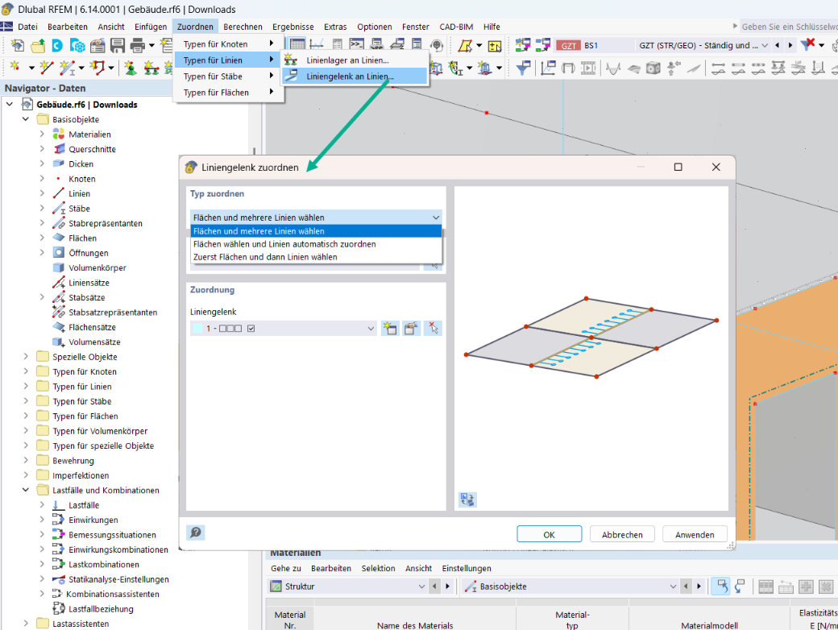Click the new line tool icon

point(47,68)
